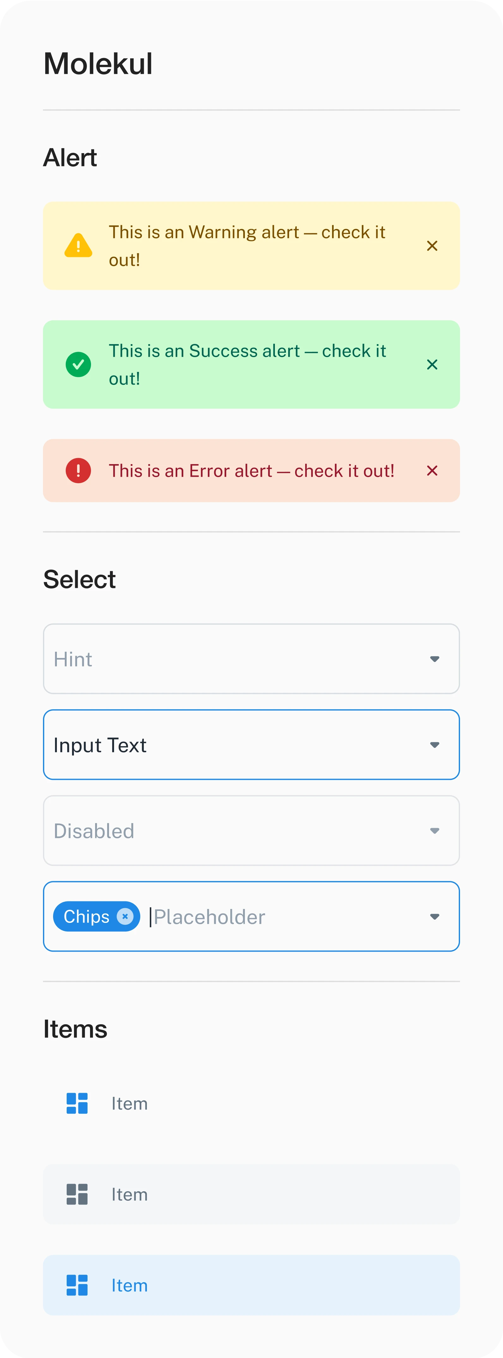Click the red error exclamation icon
This screenshot has height=1358, width=503.
(78, 471)
